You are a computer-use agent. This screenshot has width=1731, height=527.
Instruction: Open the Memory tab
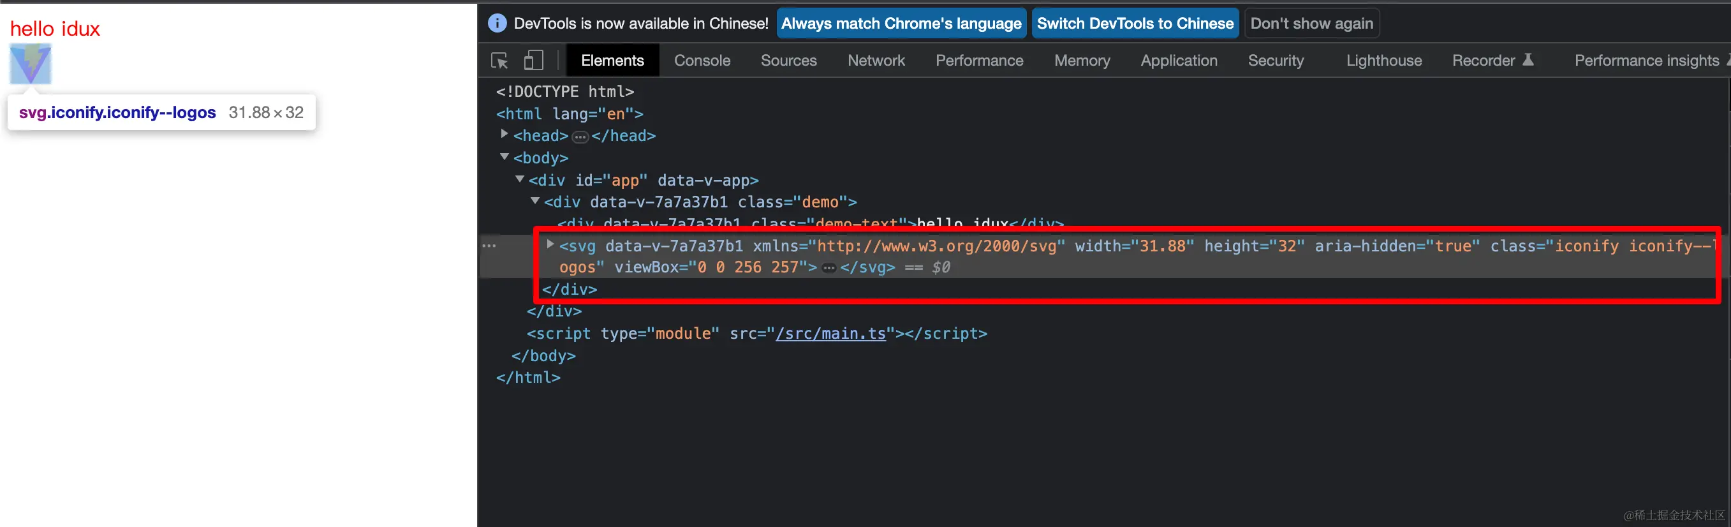click(1082, 61)
